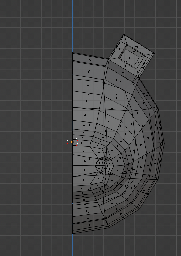Select the bottom outline corner vertex of the mesh
The width and height of the screenshot is (181, 256).
click(109, 227)
